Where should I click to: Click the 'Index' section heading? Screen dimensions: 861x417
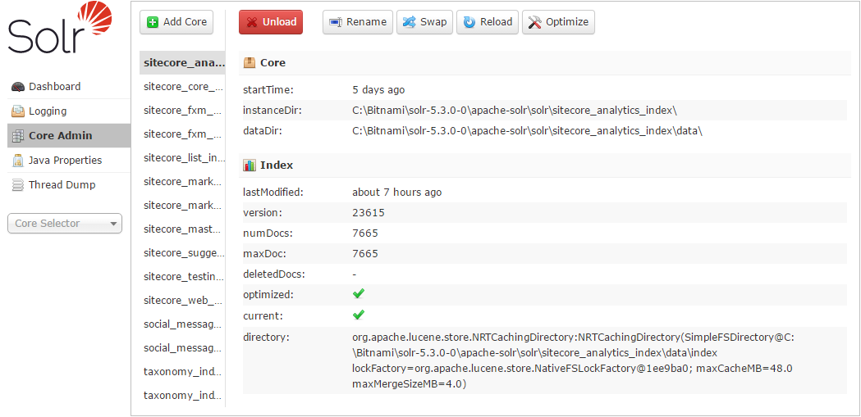coord(277,165)
